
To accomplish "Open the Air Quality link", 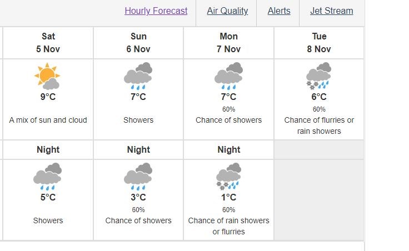I will click(227, 11).
